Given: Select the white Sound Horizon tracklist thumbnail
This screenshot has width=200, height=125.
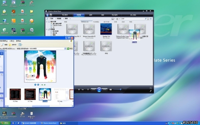Looking at the screenshot, I should (x=60, y=94).
